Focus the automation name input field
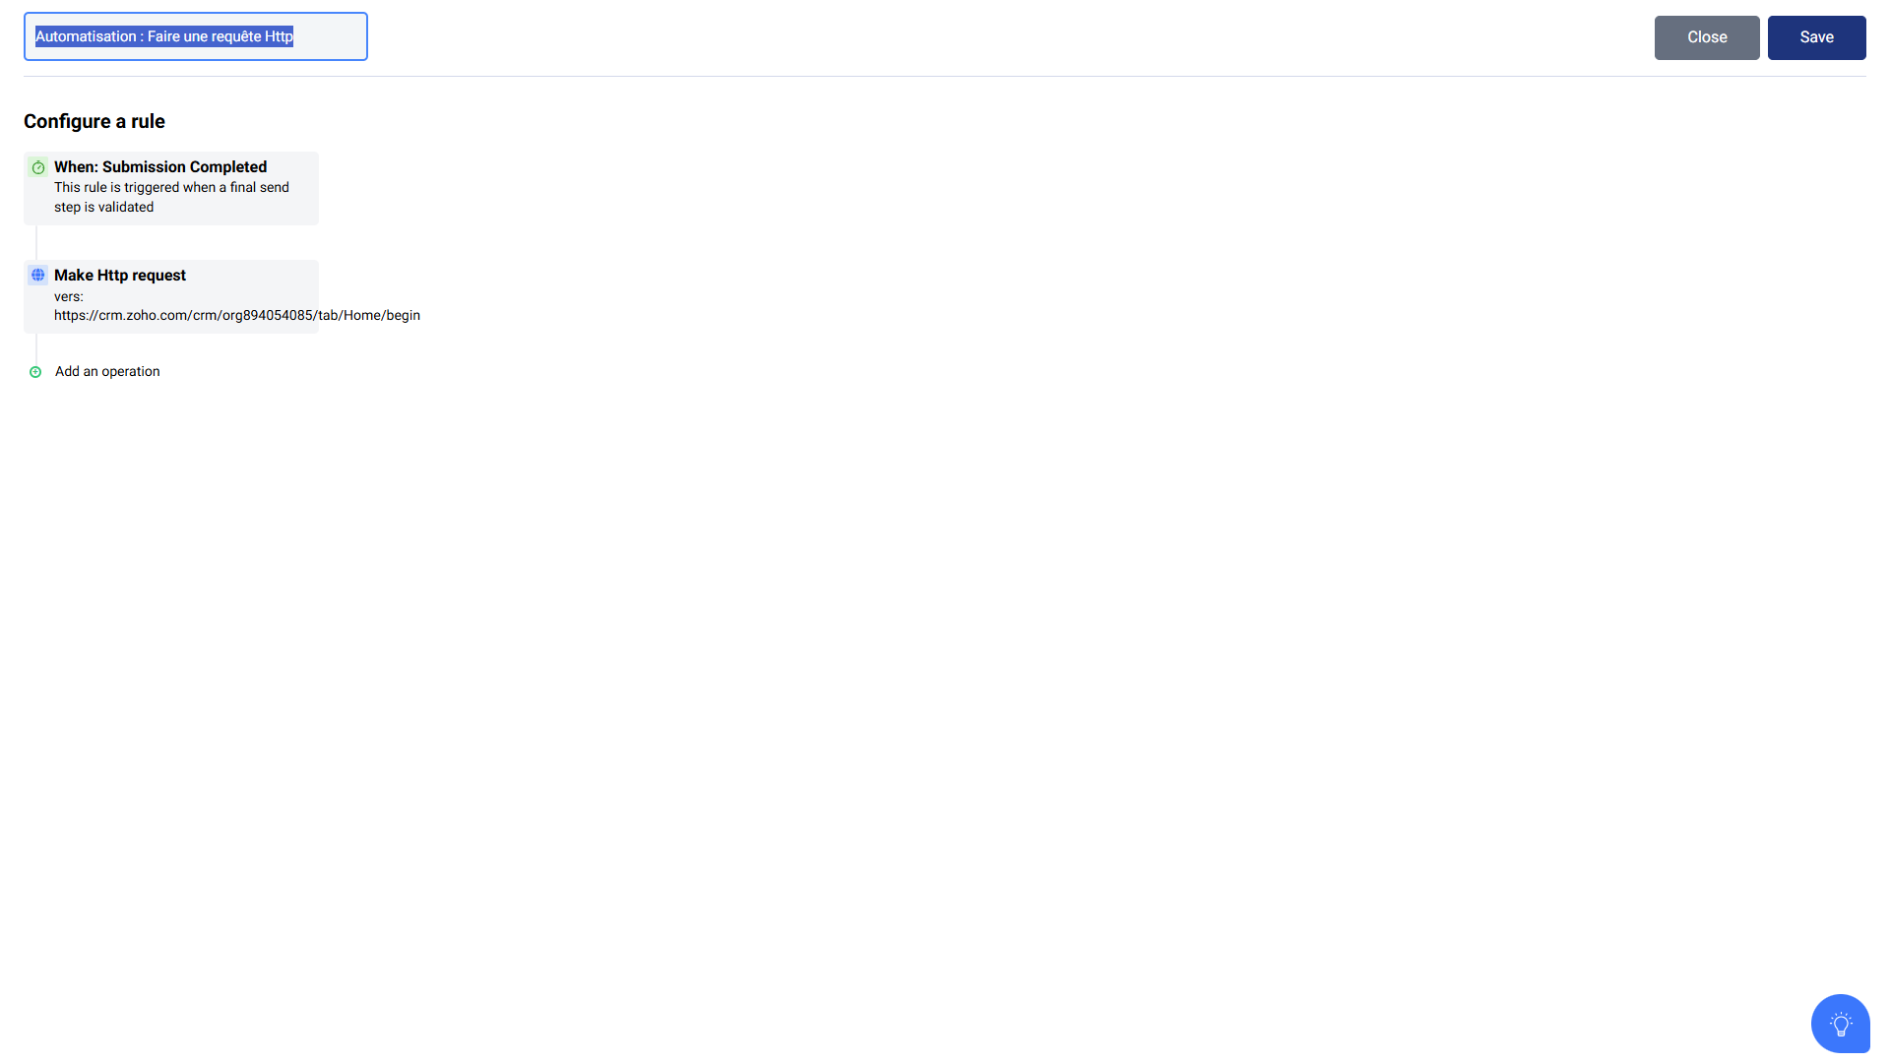Image resolution: width=1890 pixels, height=1063 pixels. click(x=196, y=36)
